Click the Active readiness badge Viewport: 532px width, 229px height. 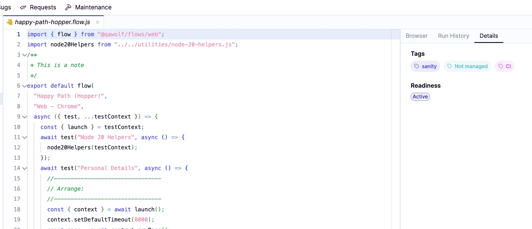pos(420,97)
